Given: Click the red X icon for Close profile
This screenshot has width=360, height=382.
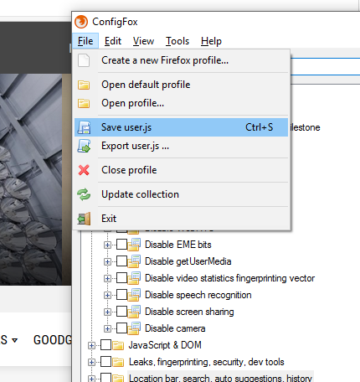Looking at the screenshot, I should click(x=84, y=170).
